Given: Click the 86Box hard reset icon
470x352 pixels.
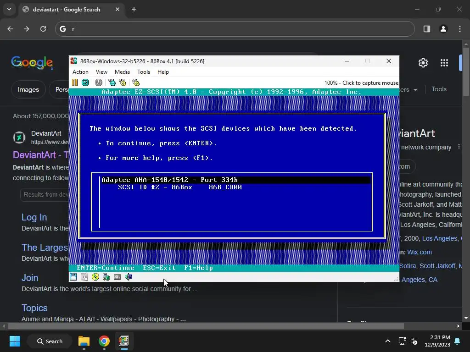Looking at the screenshot, I should (x=85, y=82).
